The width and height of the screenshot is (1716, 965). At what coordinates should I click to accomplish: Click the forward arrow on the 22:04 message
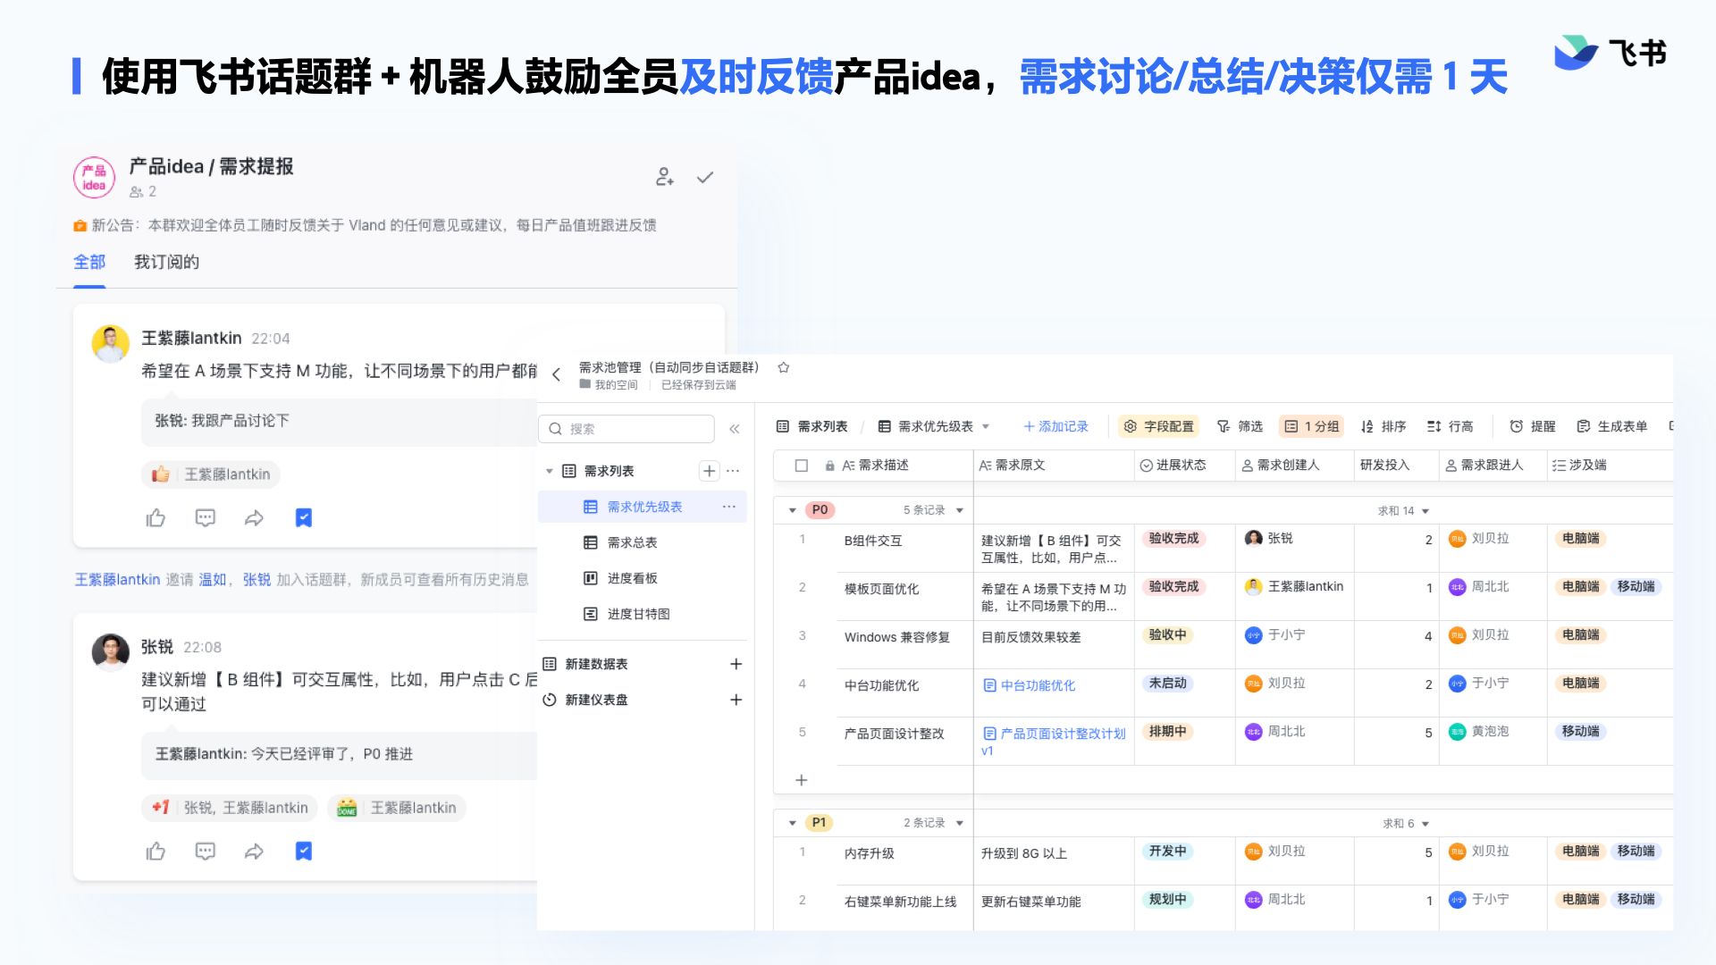(x=254, y=518)
